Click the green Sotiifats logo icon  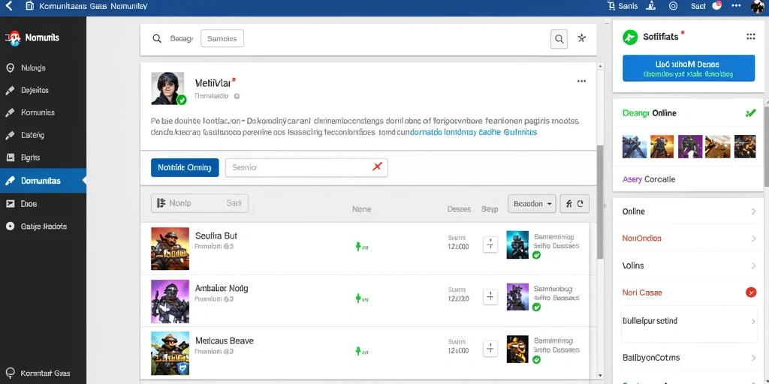click(630, 37)
